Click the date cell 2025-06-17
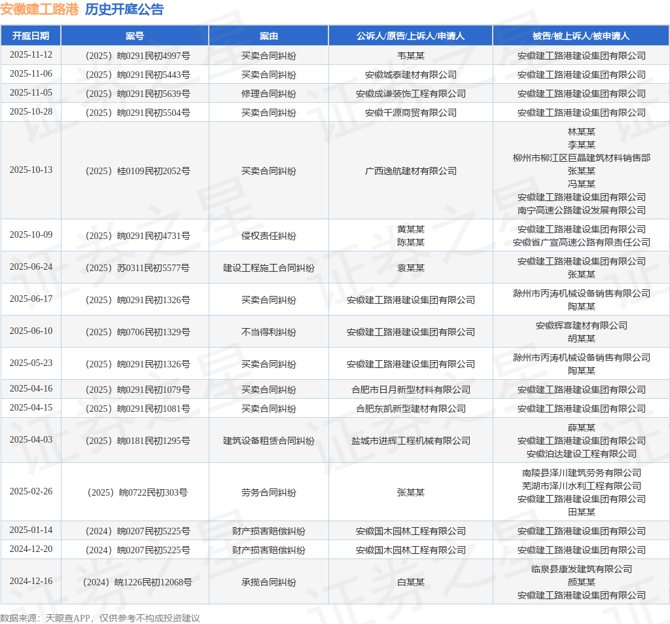This screenshot has width=670, height=624. [31, 299]
